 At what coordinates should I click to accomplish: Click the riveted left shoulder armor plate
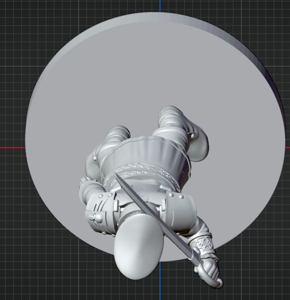101,210
